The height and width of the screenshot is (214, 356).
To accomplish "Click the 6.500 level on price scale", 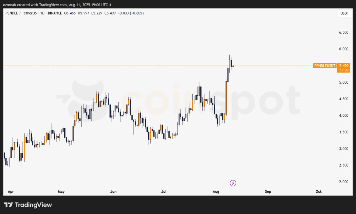I will click(x=343, y=32).
